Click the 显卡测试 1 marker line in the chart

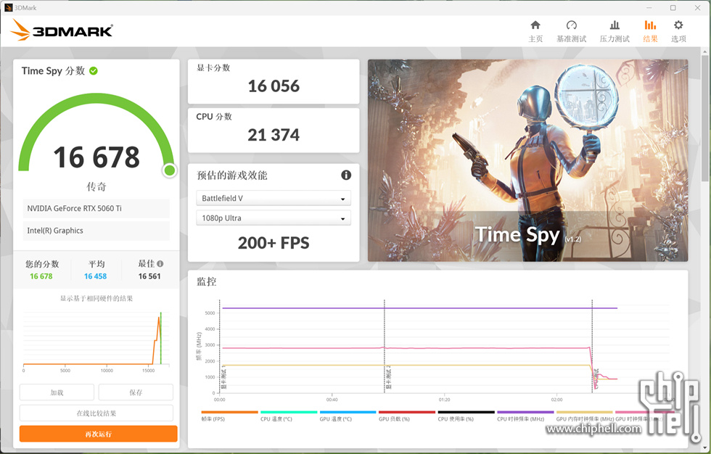pos(220,346)
